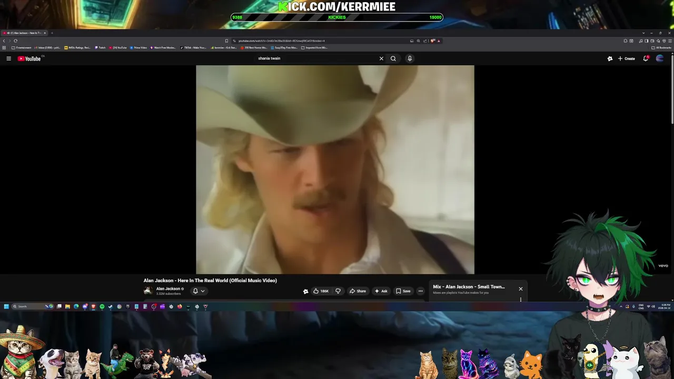Open Steam from the taskbar

[x=110, y=306]
